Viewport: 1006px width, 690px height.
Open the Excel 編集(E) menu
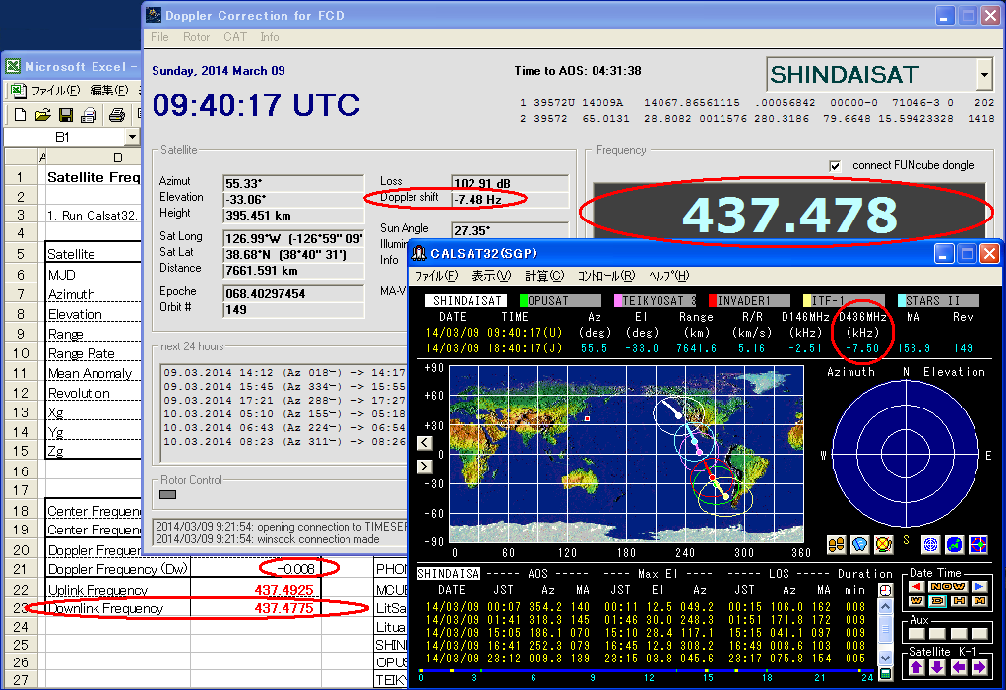tap(108, 91)
